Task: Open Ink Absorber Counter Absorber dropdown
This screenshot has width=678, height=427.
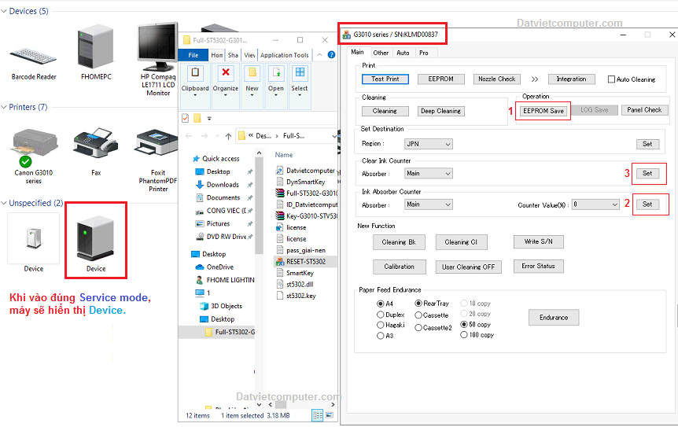Action: (429, 204)
